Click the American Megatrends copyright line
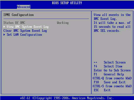Image resolution: width=134 pixels, height=100 pixels. [67, 98]
